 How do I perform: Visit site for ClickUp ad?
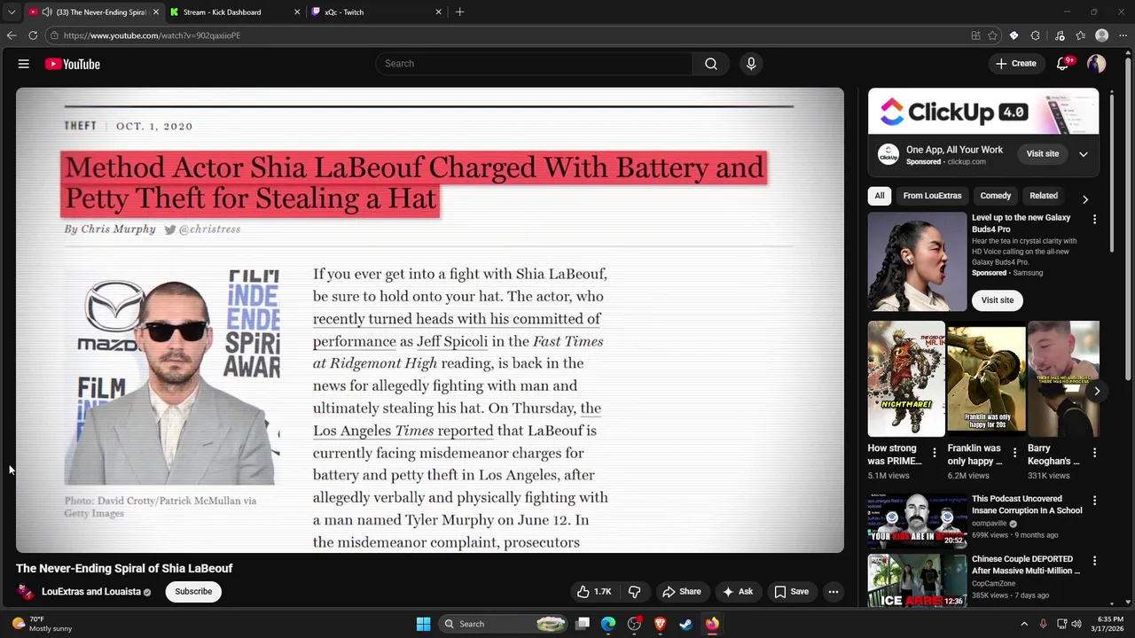click(x=1043, y=154)
